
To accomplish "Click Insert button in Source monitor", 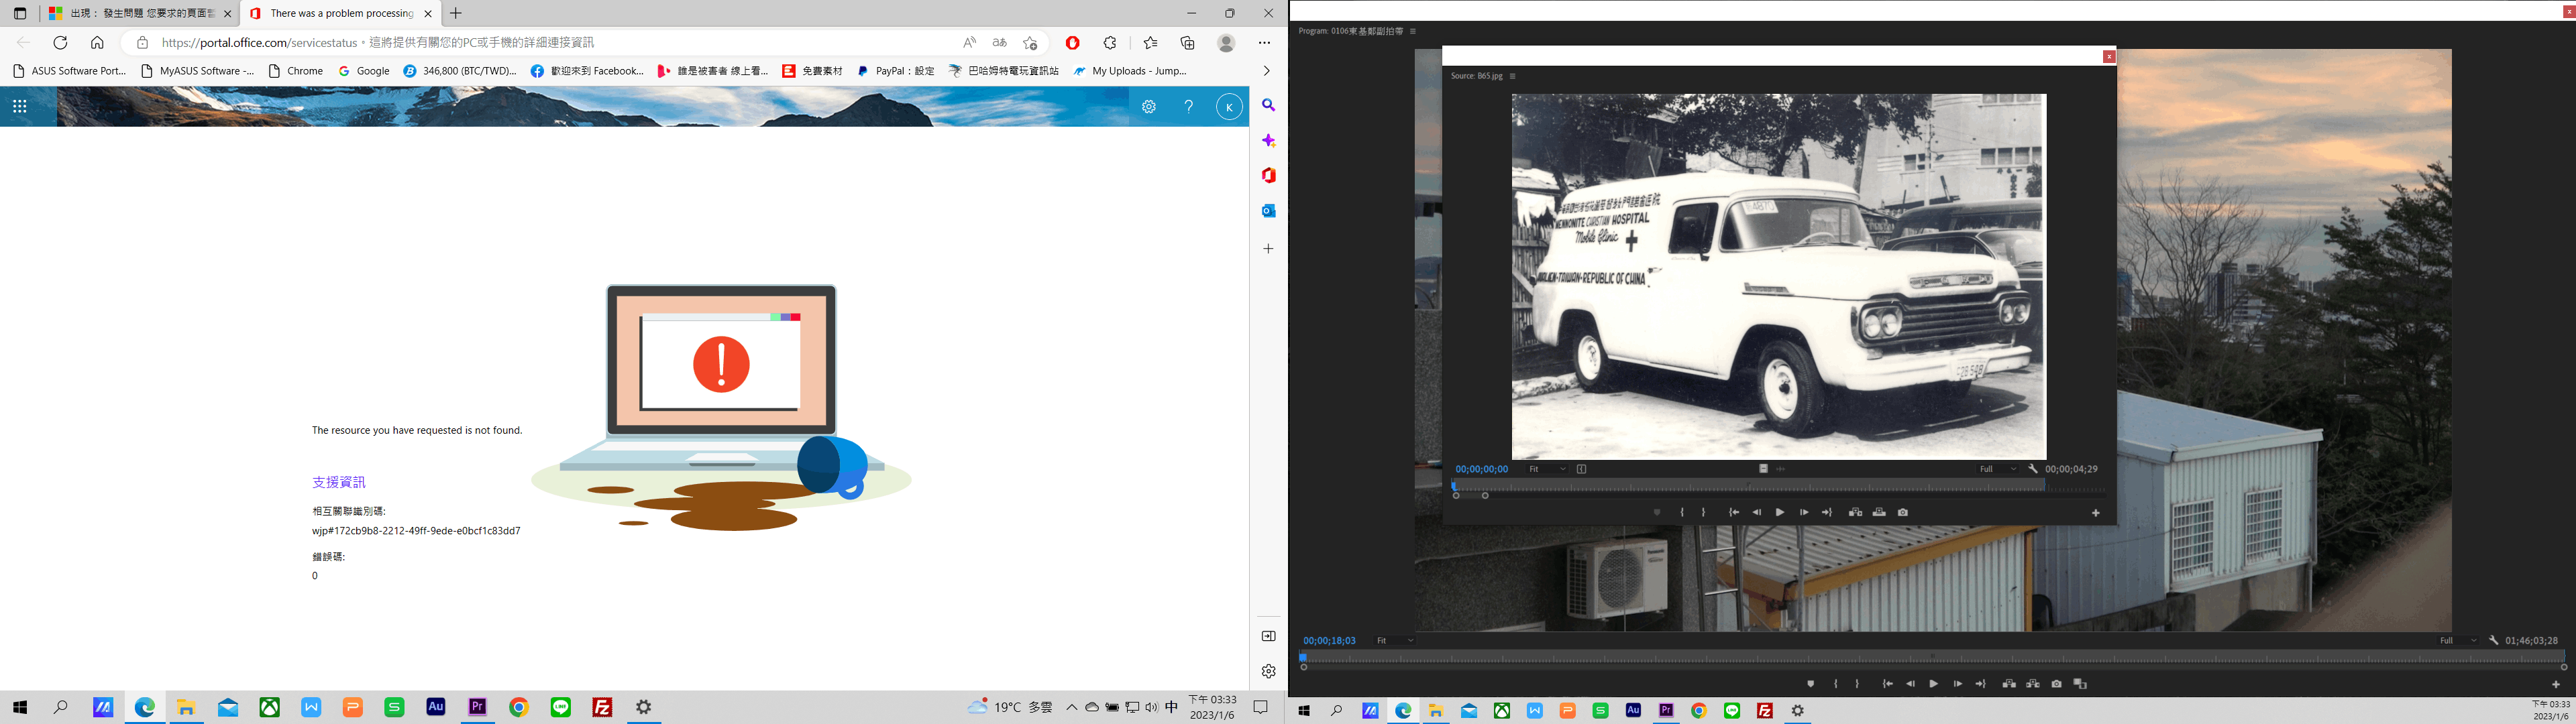I will [1855, 512].
